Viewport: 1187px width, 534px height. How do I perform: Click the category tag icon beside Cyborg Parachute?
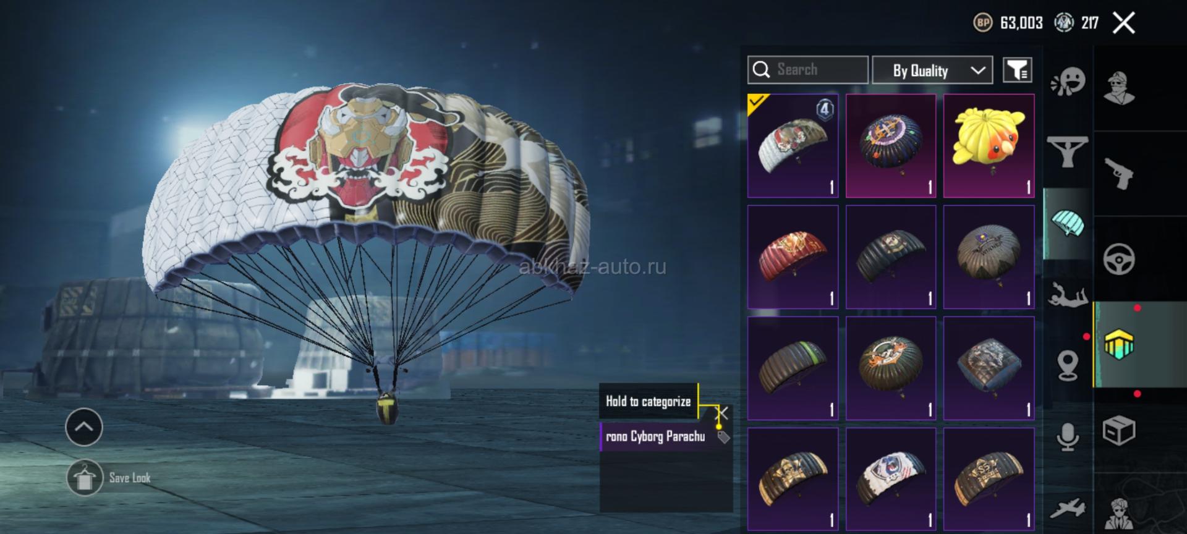[x=723, y=438]
